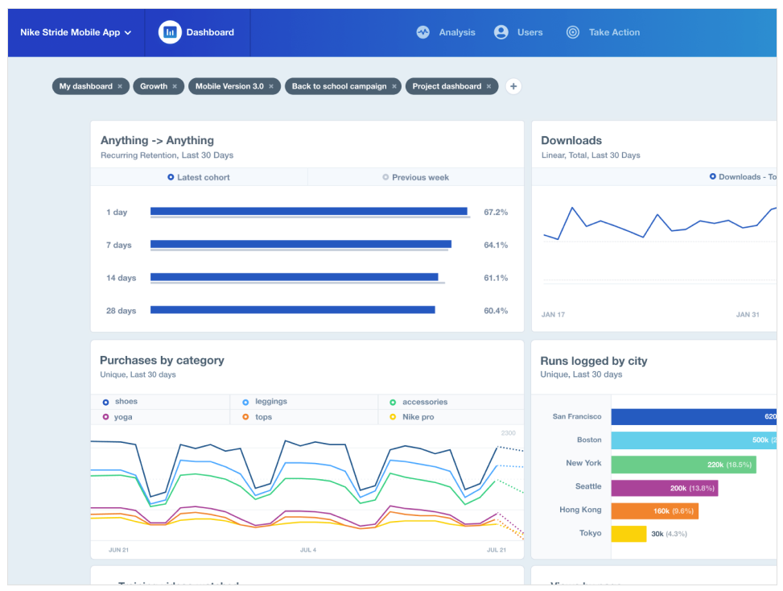Close the My dashboard tag

pos(120,86)
